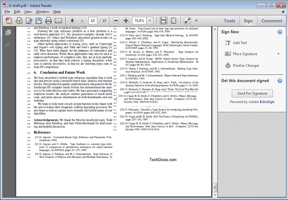The width and height of the screenshot is (288, 200).
Task: Click the Create PDF online icon
Action: pos(19,21)
